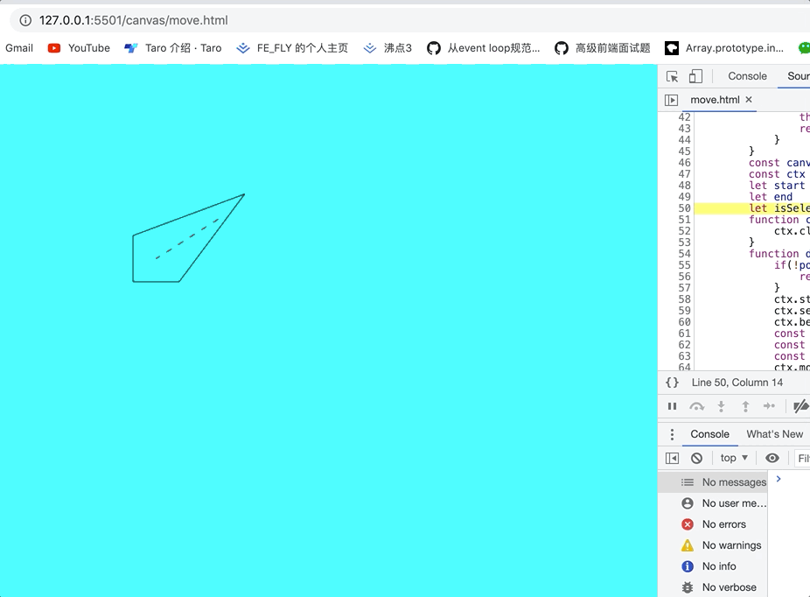Select the No info row
Image resolution: width=810 pixels, height=597 pixels.
pyautogui.click(x=713, y=566)
